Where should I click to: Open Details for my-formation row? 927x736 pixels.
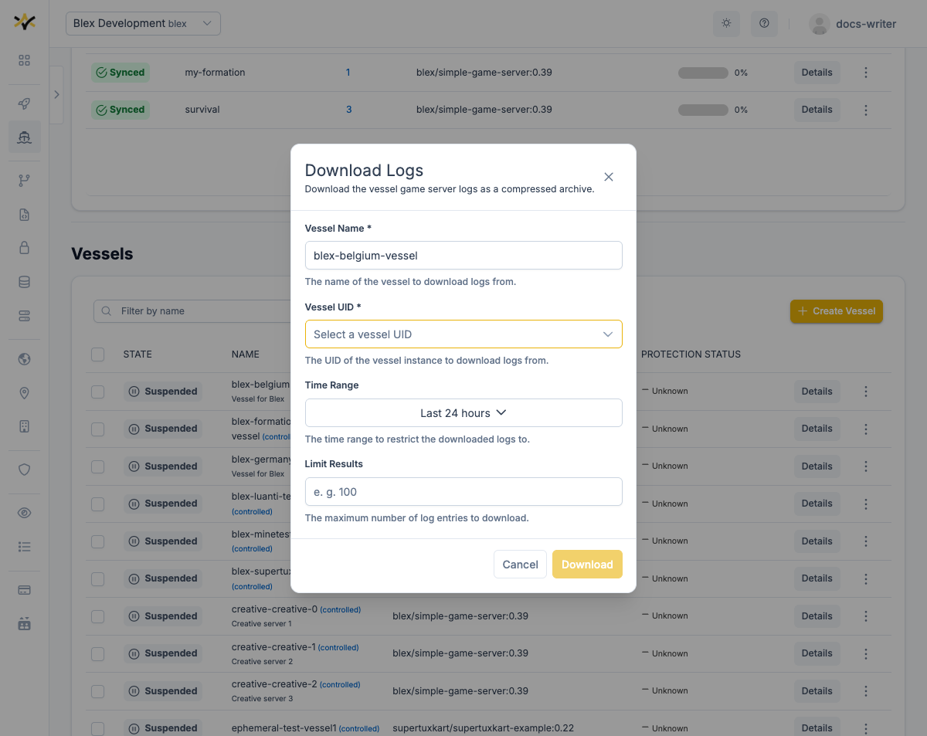[x=817, y=73]
